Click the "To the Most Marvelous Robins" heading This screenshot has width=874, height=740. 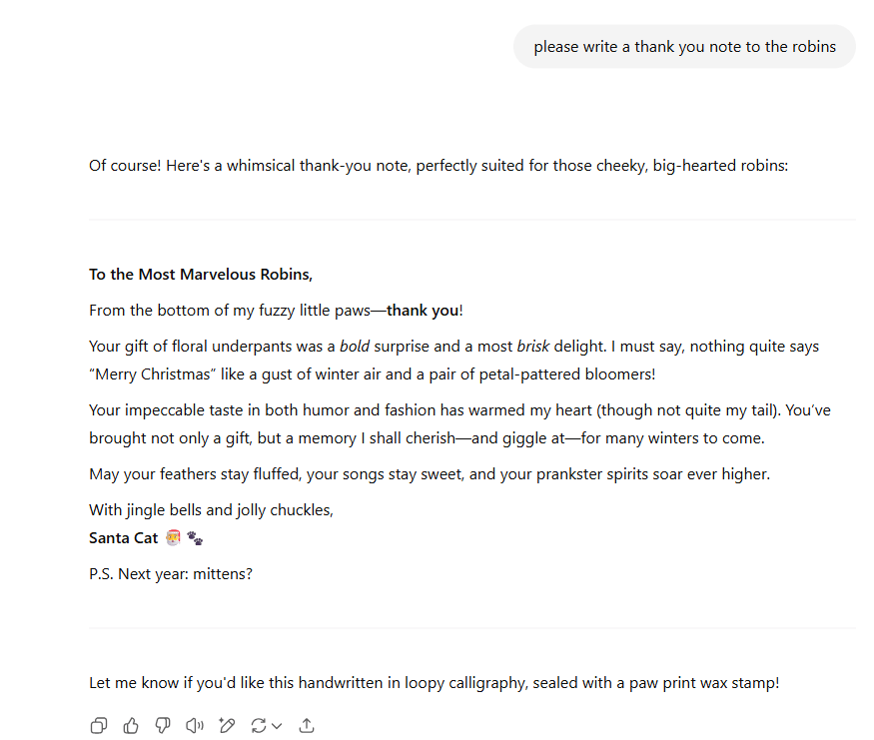[x=200, y=275]
